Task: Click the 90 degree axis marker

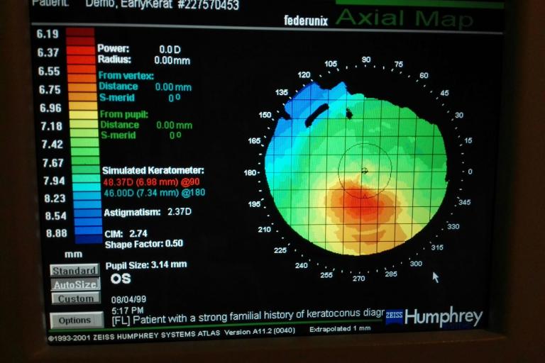Action: click(x=365, y=60)
